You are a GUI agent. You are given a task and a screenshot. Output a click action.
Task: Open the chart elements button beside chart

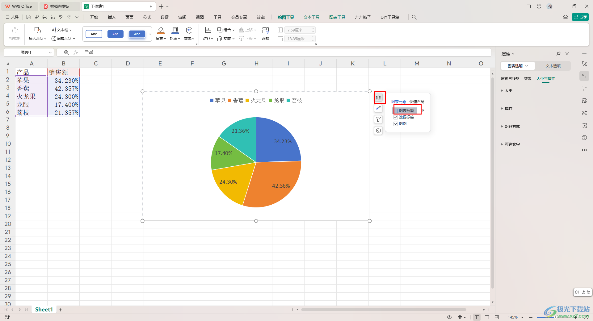pyautogui.click(x=378, y=98)
